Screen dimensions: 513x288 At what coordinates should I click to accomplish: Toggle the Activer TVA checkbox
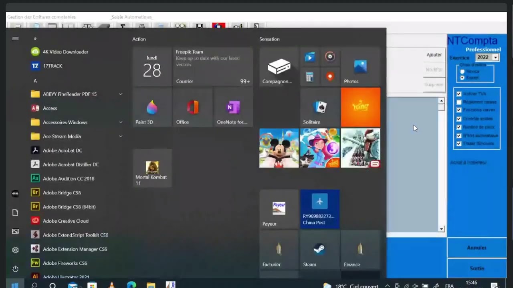point(459,94)
